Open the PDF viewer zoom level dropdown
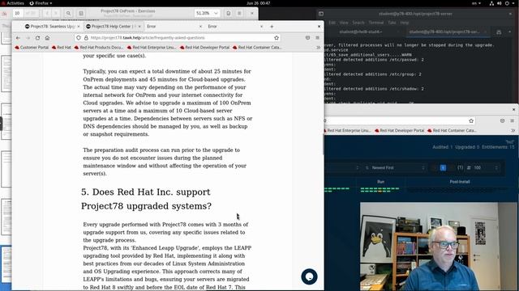 point(207,13)
